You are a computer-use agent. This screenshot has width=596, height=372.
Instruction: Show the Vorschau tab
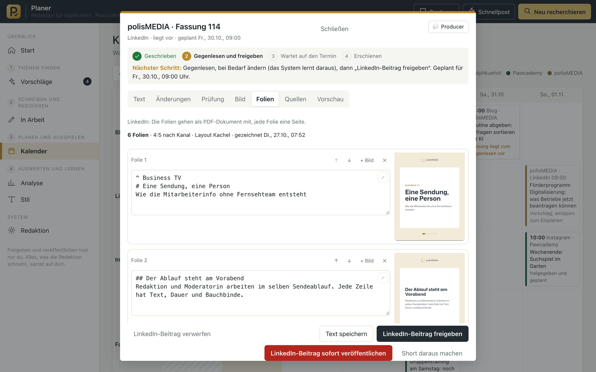pyautogui.click(x=330, y=99)
